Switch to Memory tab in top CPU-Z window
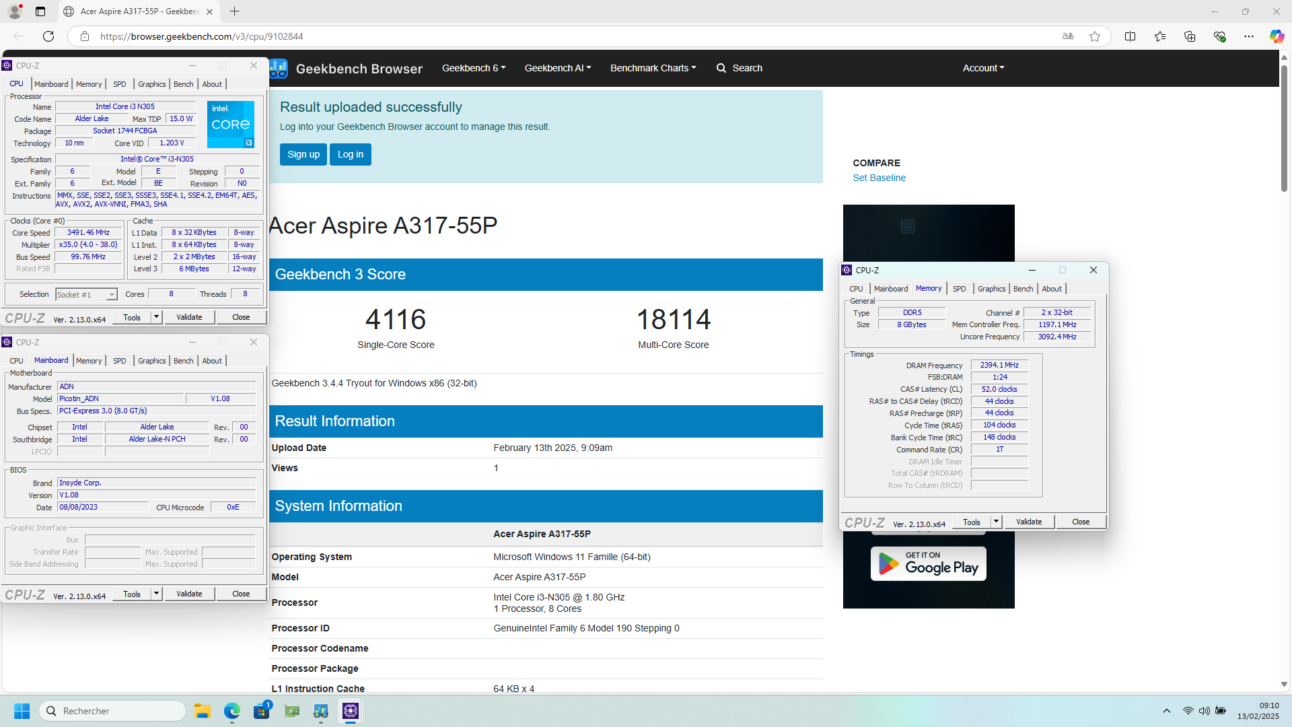1292x727 pixels. [89, 84]
